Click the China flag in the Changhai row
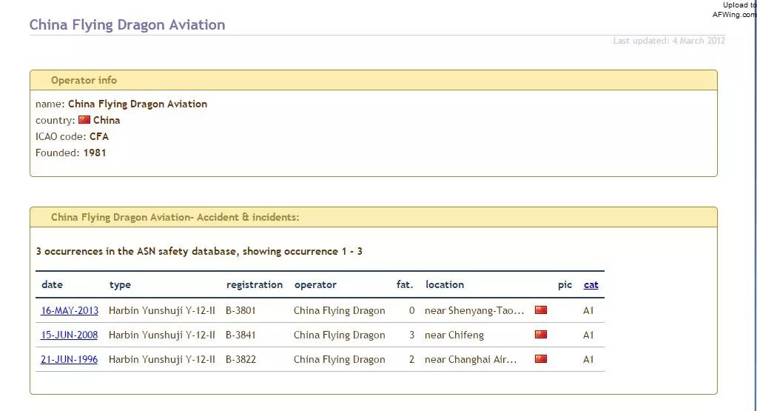Viewport: 757px width, 411px height. pos(541,359)
